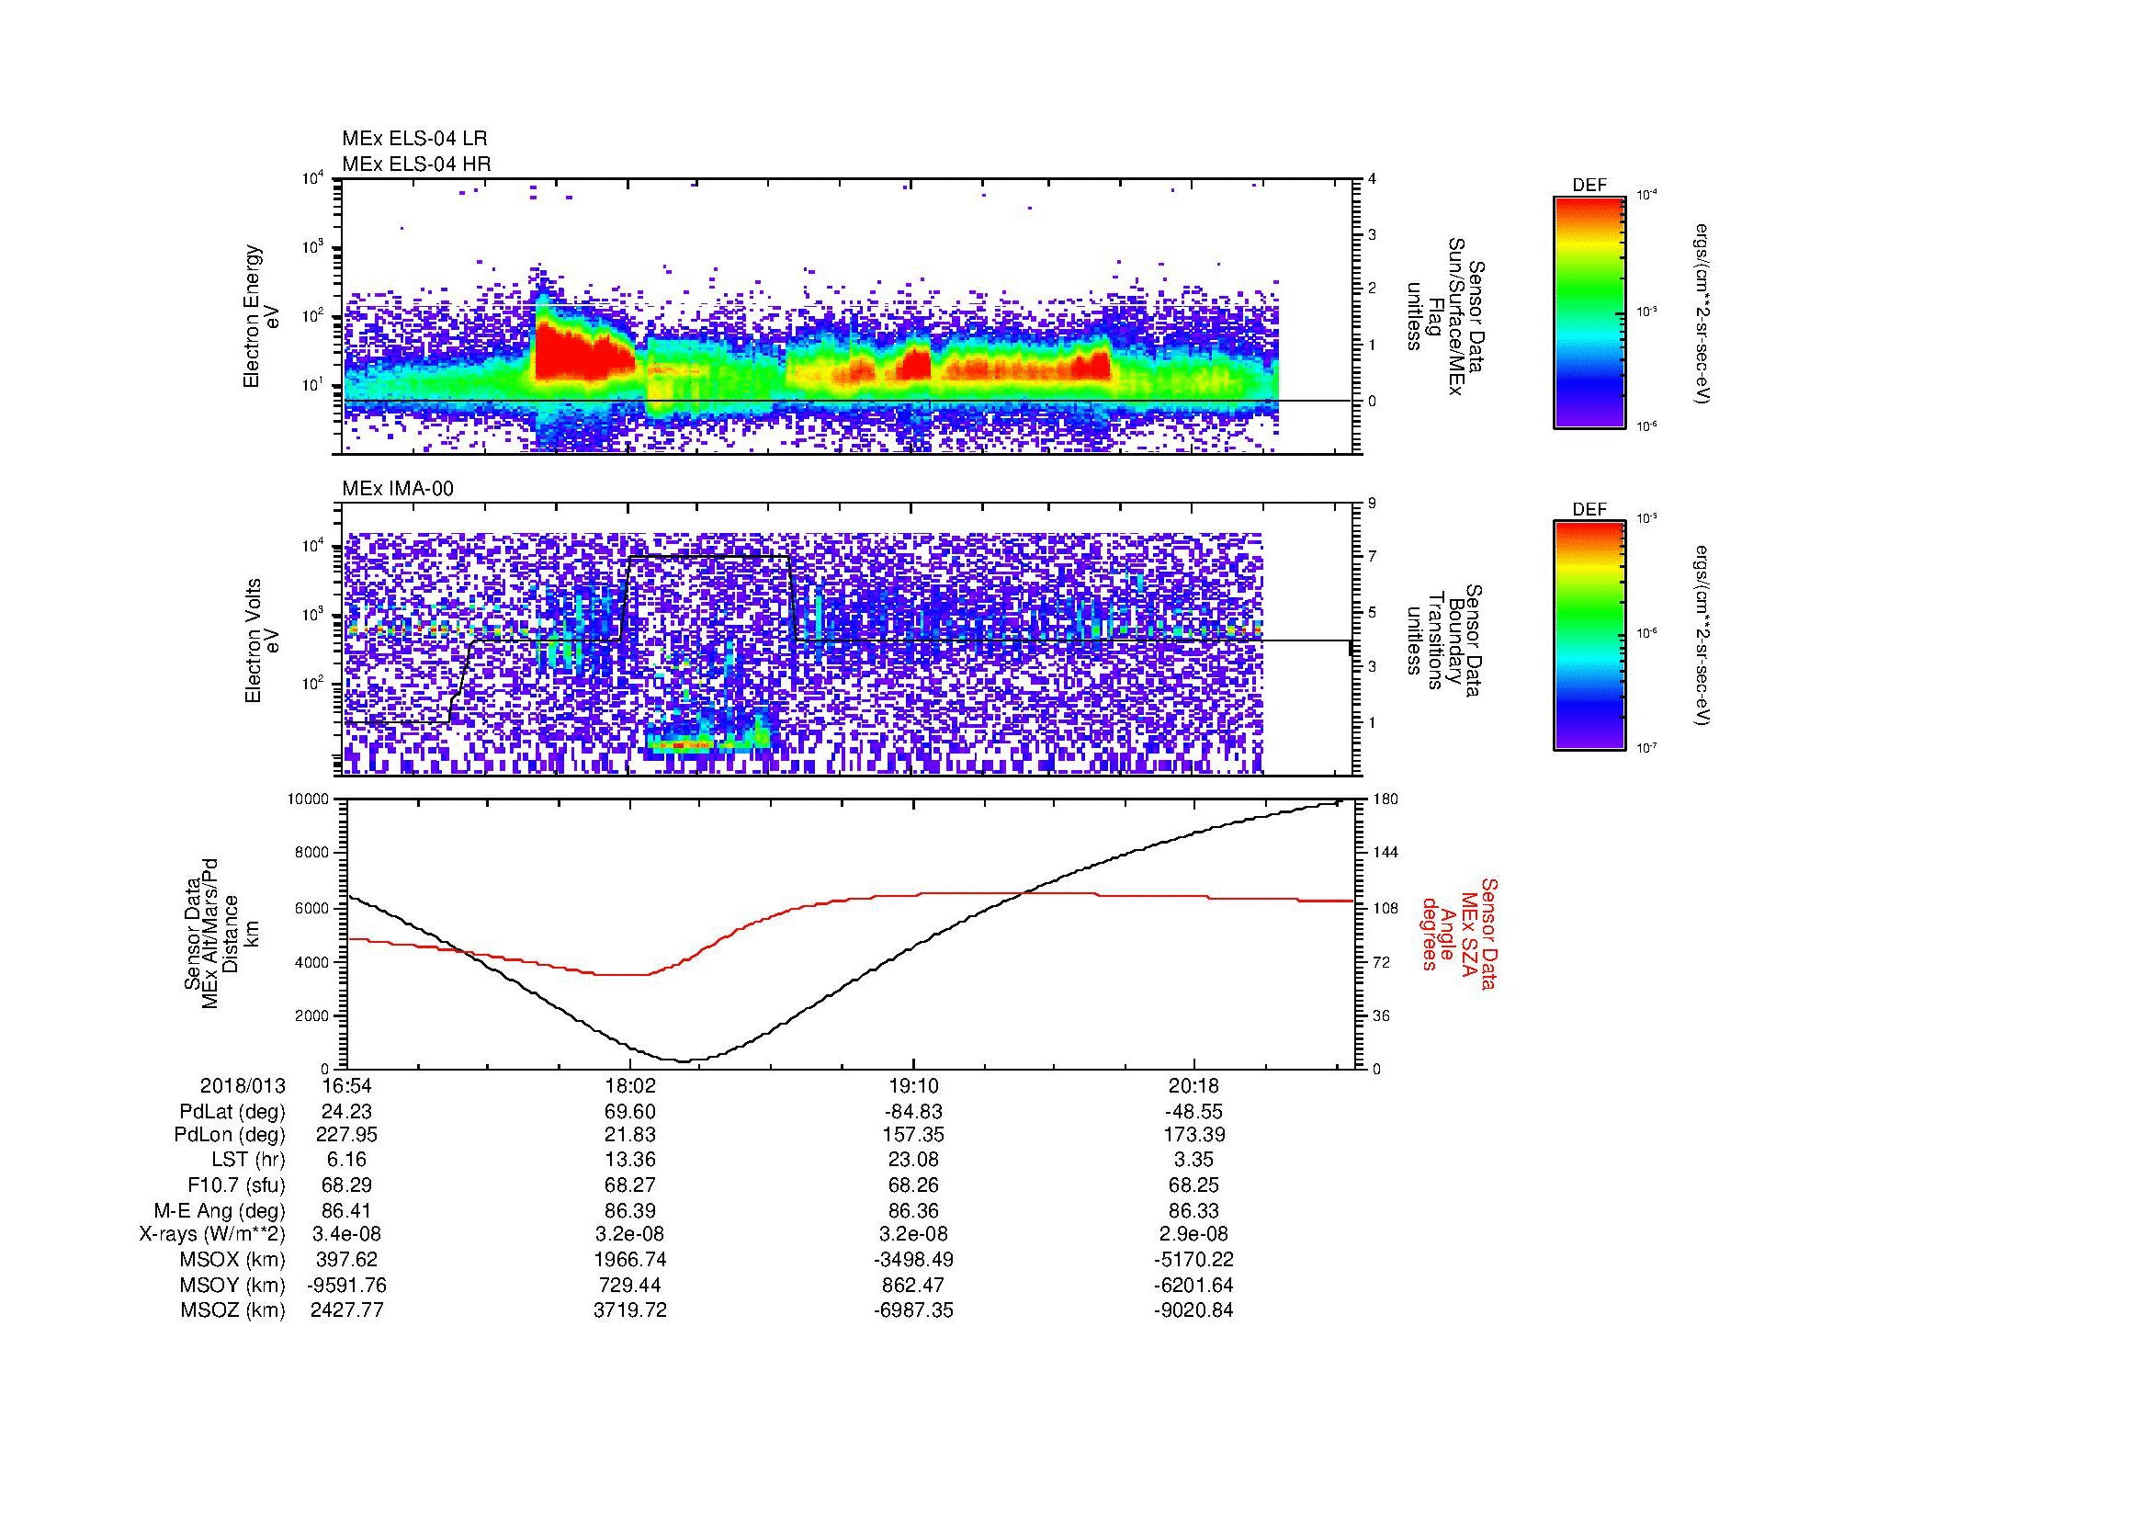Click the PdLon value 157.35
The width and height of the screenshot is (2149, 1519).
click(912, 1135)
